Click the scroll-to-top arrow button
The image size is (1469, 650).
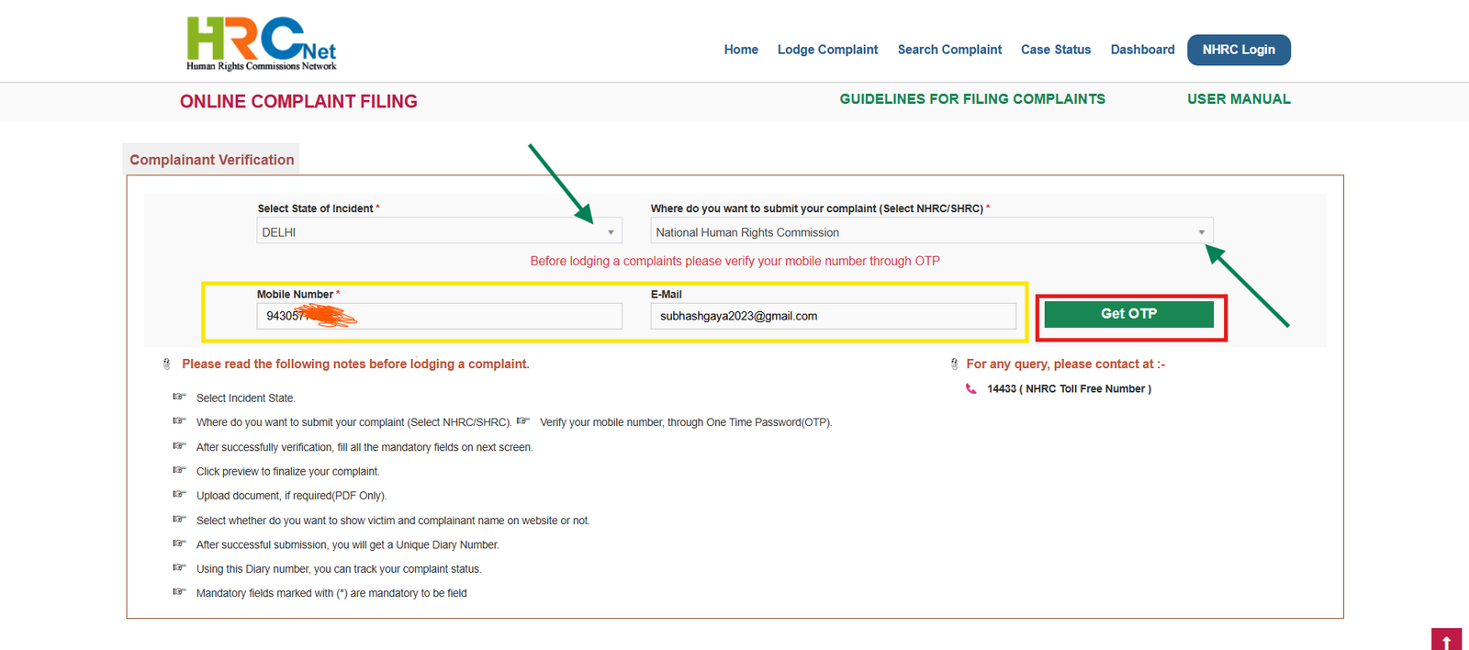click(1446, 640)
